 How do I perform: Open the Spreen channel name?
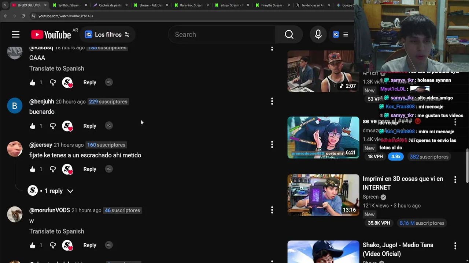pyautogui.click(x=370, y=197)
